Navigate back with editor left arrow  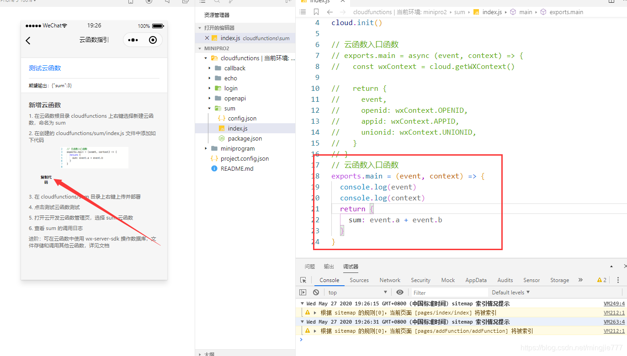click(x=329, y=12)
